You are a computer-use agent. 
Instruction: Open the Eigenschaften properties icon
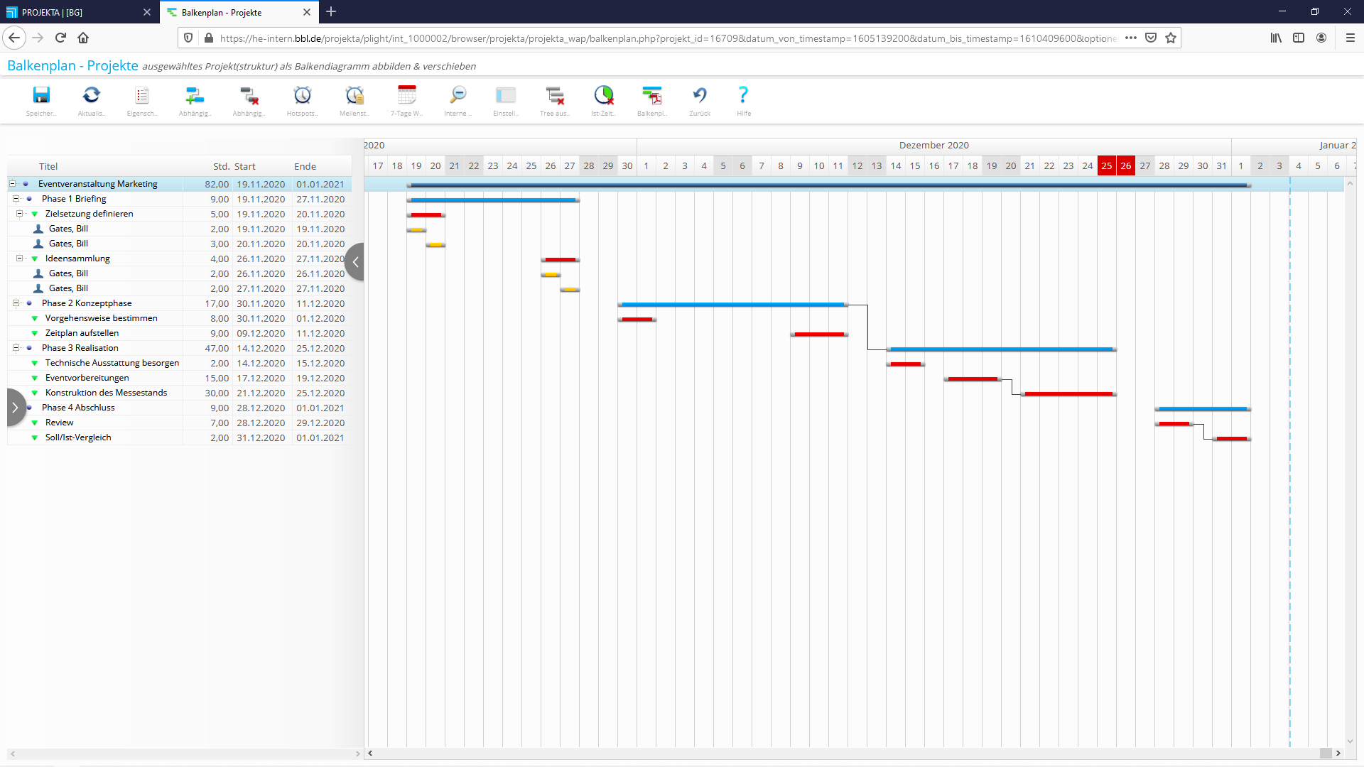(142, 95)
